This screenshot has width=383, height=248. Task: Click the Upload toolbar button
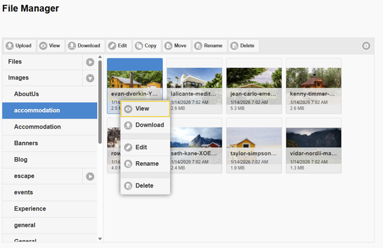[19, 46]
